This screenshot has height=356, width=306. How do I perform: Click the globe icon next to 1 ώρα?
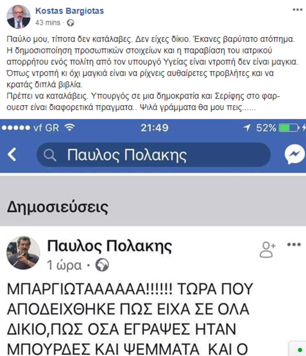(x=102, y=265)
